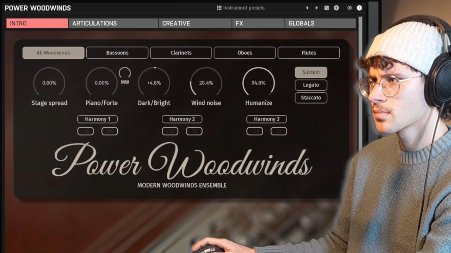The height and width of the screenshot is (253, 451).
Task: Open the Instrument presets grid icon
Action: (x=219, y=8)
